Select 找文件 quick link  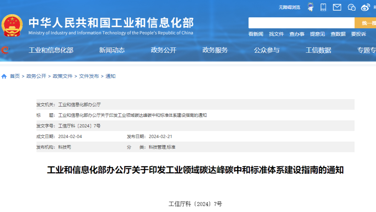pos(276,34)
